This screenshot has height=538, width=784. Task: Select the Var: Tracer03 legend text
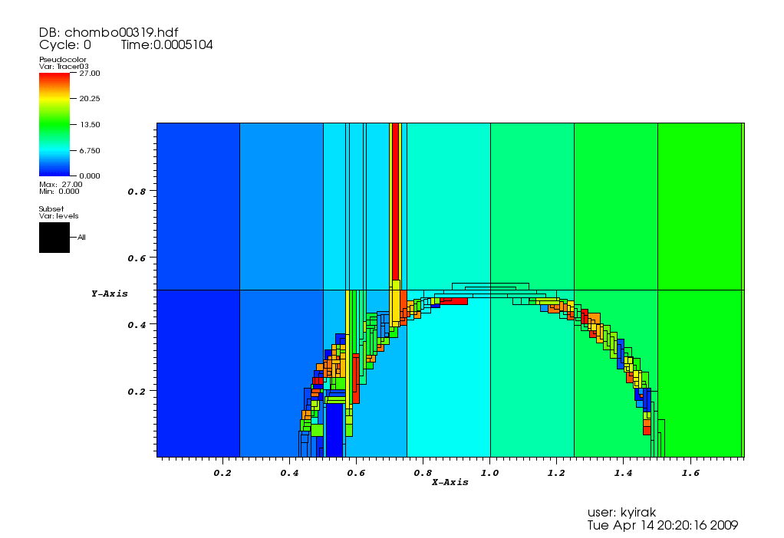point(64,67)
